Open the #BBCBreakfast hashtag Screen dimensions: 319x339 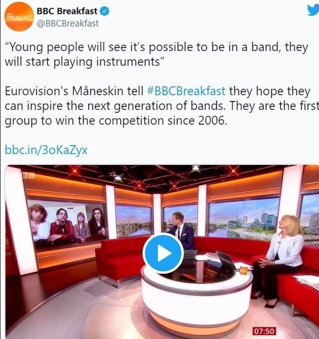click(x=186, y=91)
